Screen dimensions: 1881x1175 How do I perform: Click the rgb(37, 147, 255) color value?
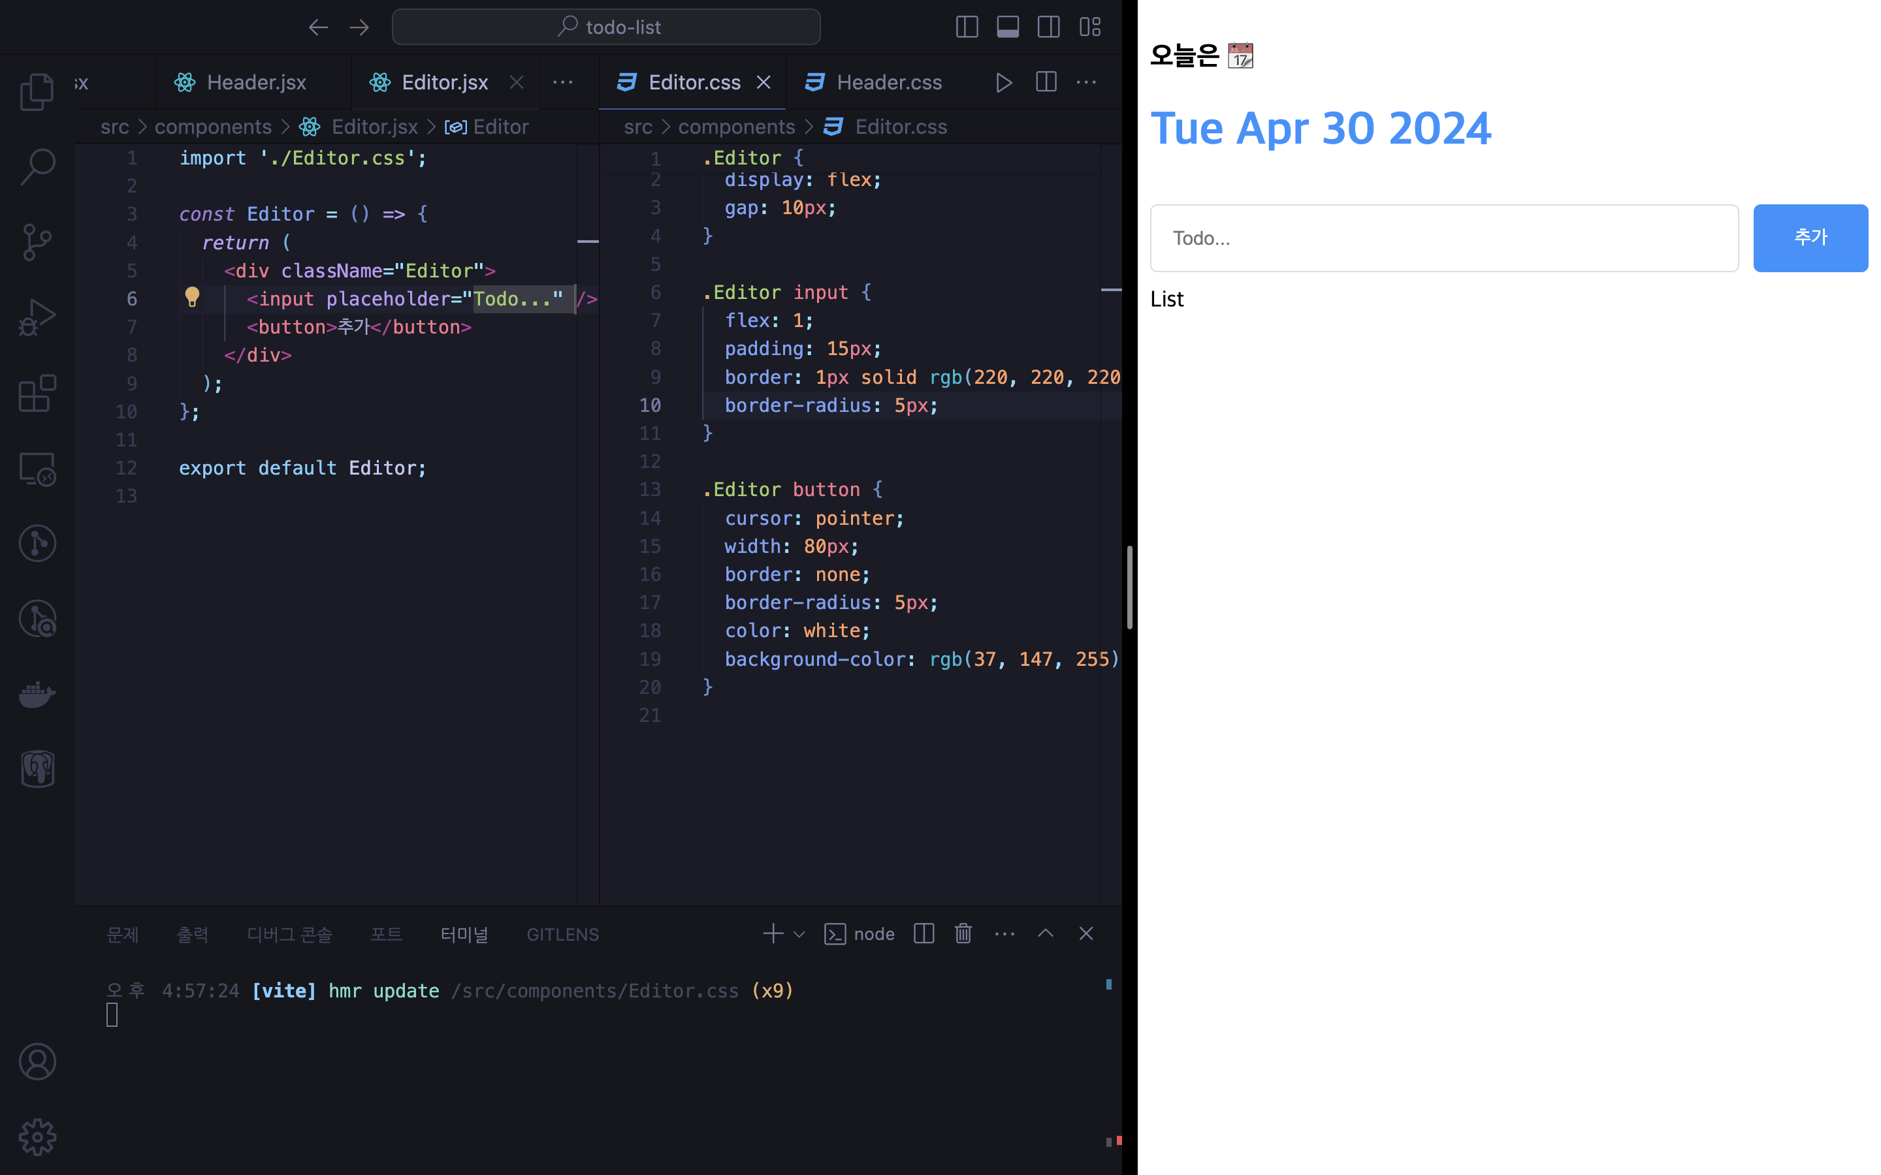coord(1023,659)
